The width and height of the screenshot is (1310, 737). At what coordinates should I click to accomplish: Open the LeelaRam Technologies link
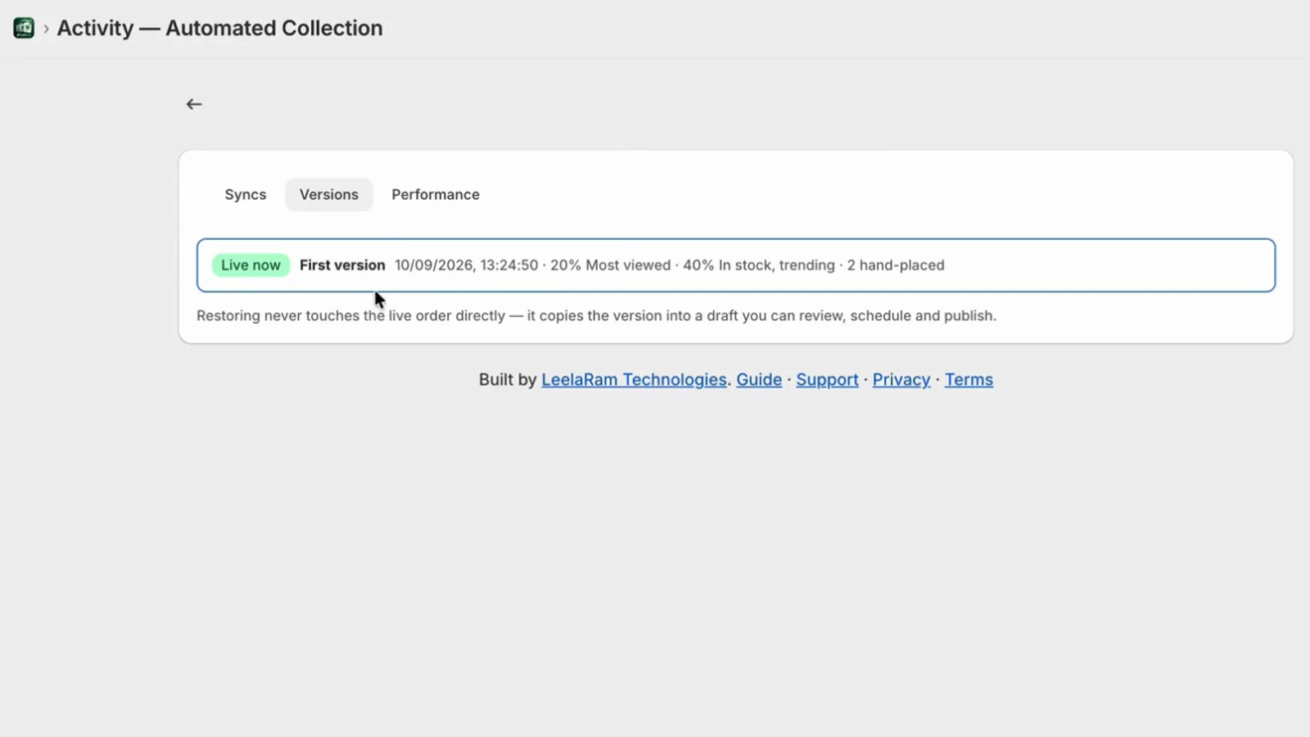click(x=634, y=380)
